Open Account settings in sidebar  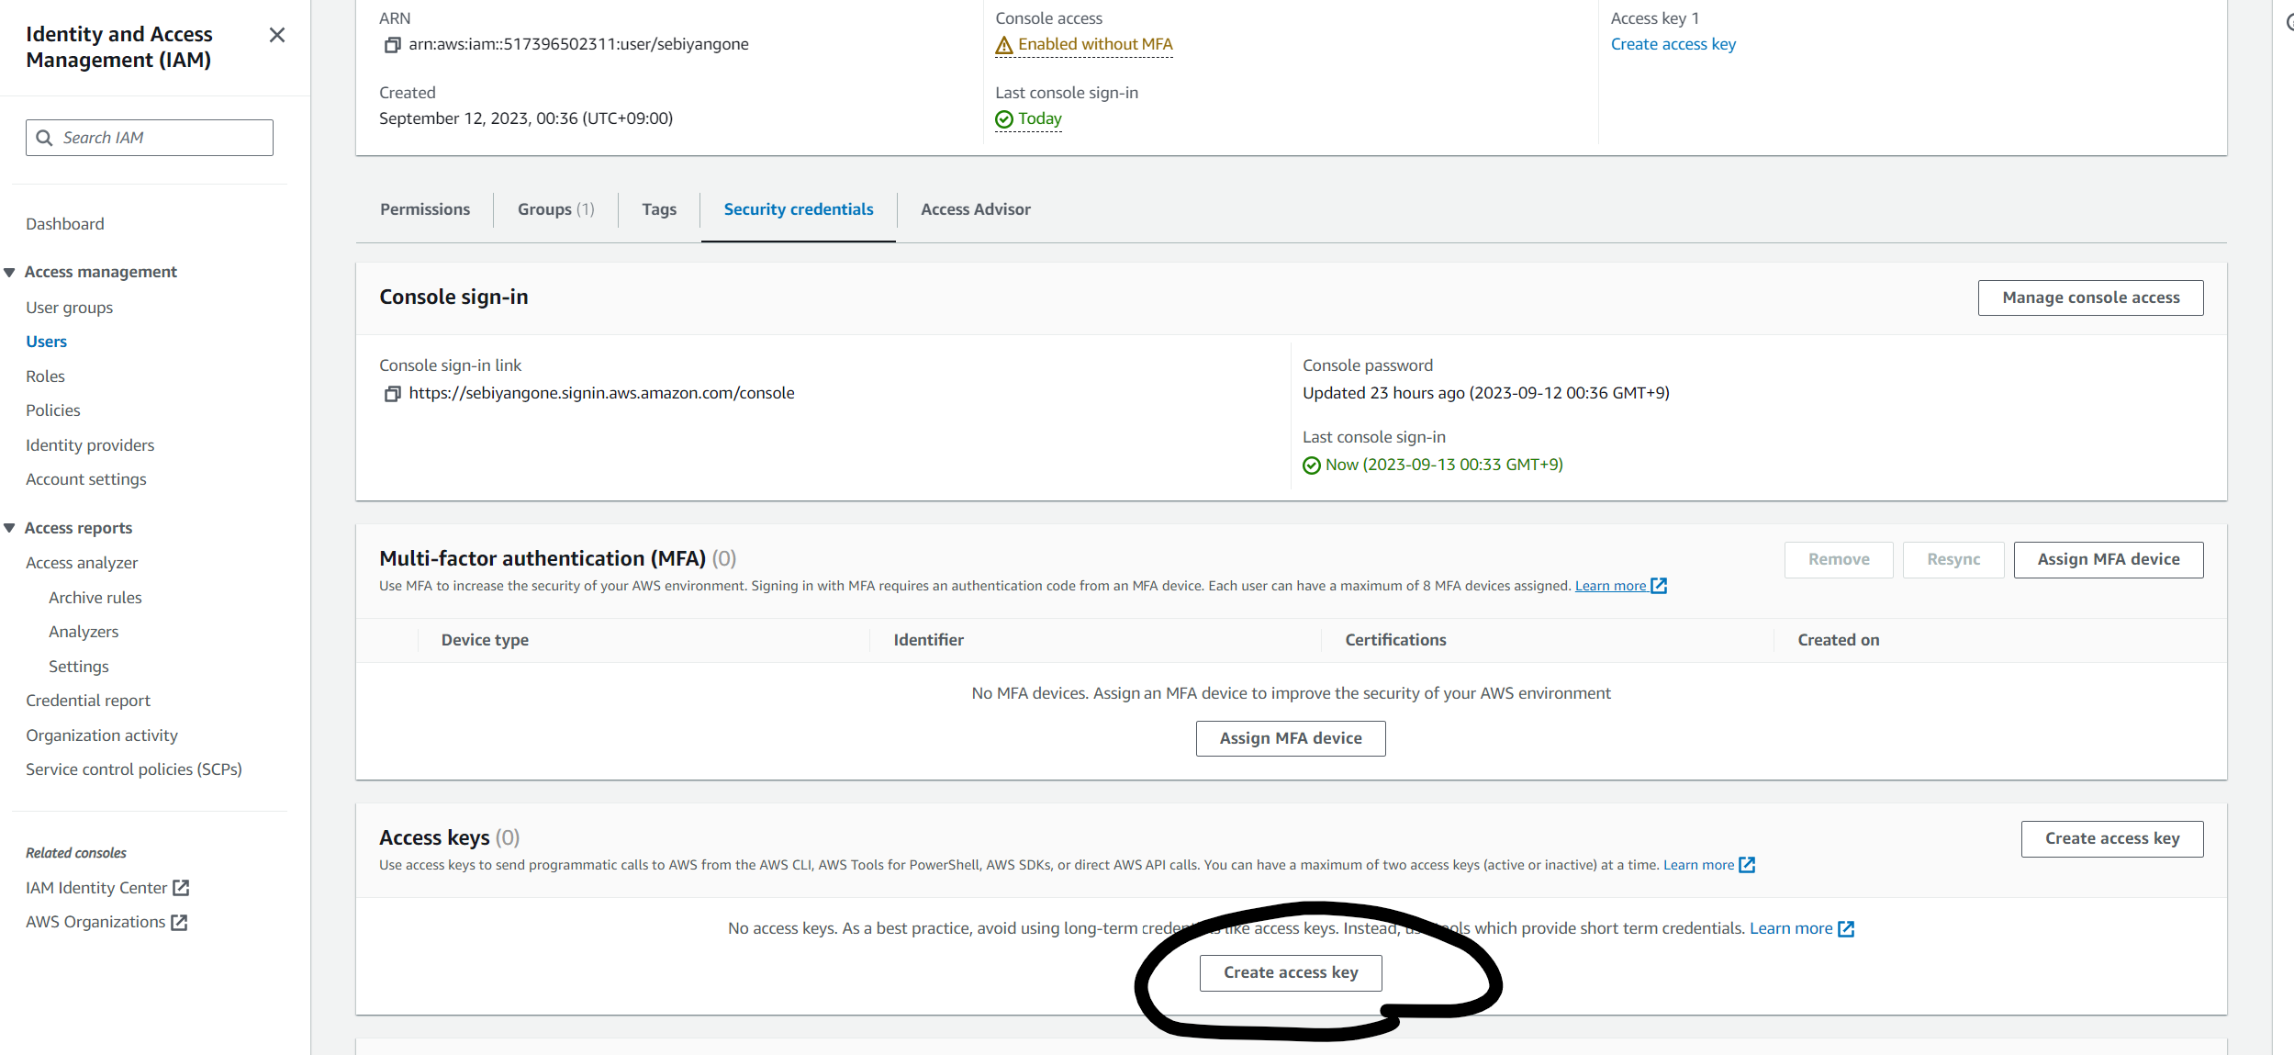pyautogui.click(x=86, y=479)
